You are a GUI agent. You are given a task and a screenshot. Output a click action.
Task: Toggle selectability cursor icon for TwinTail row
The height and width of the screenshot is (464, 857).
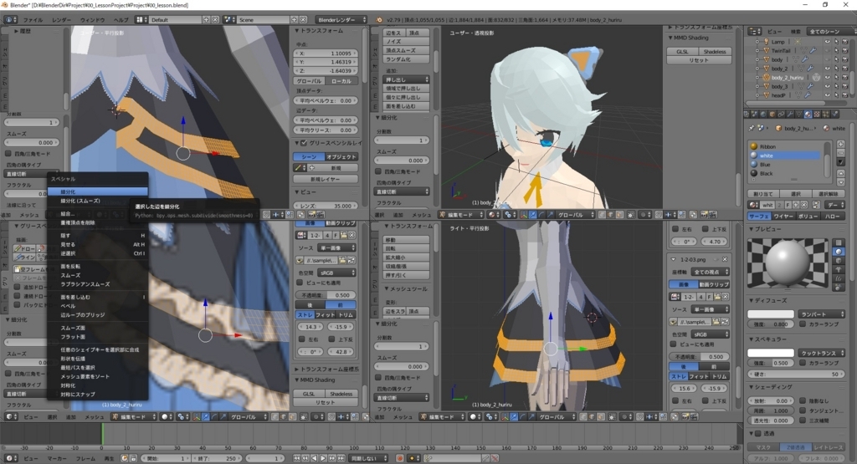(836, 50)
